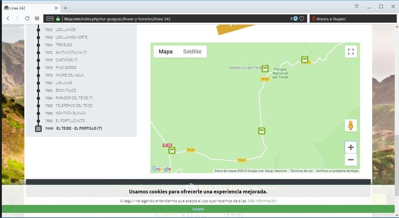Select the Mapa map type

tap(165, 52)
